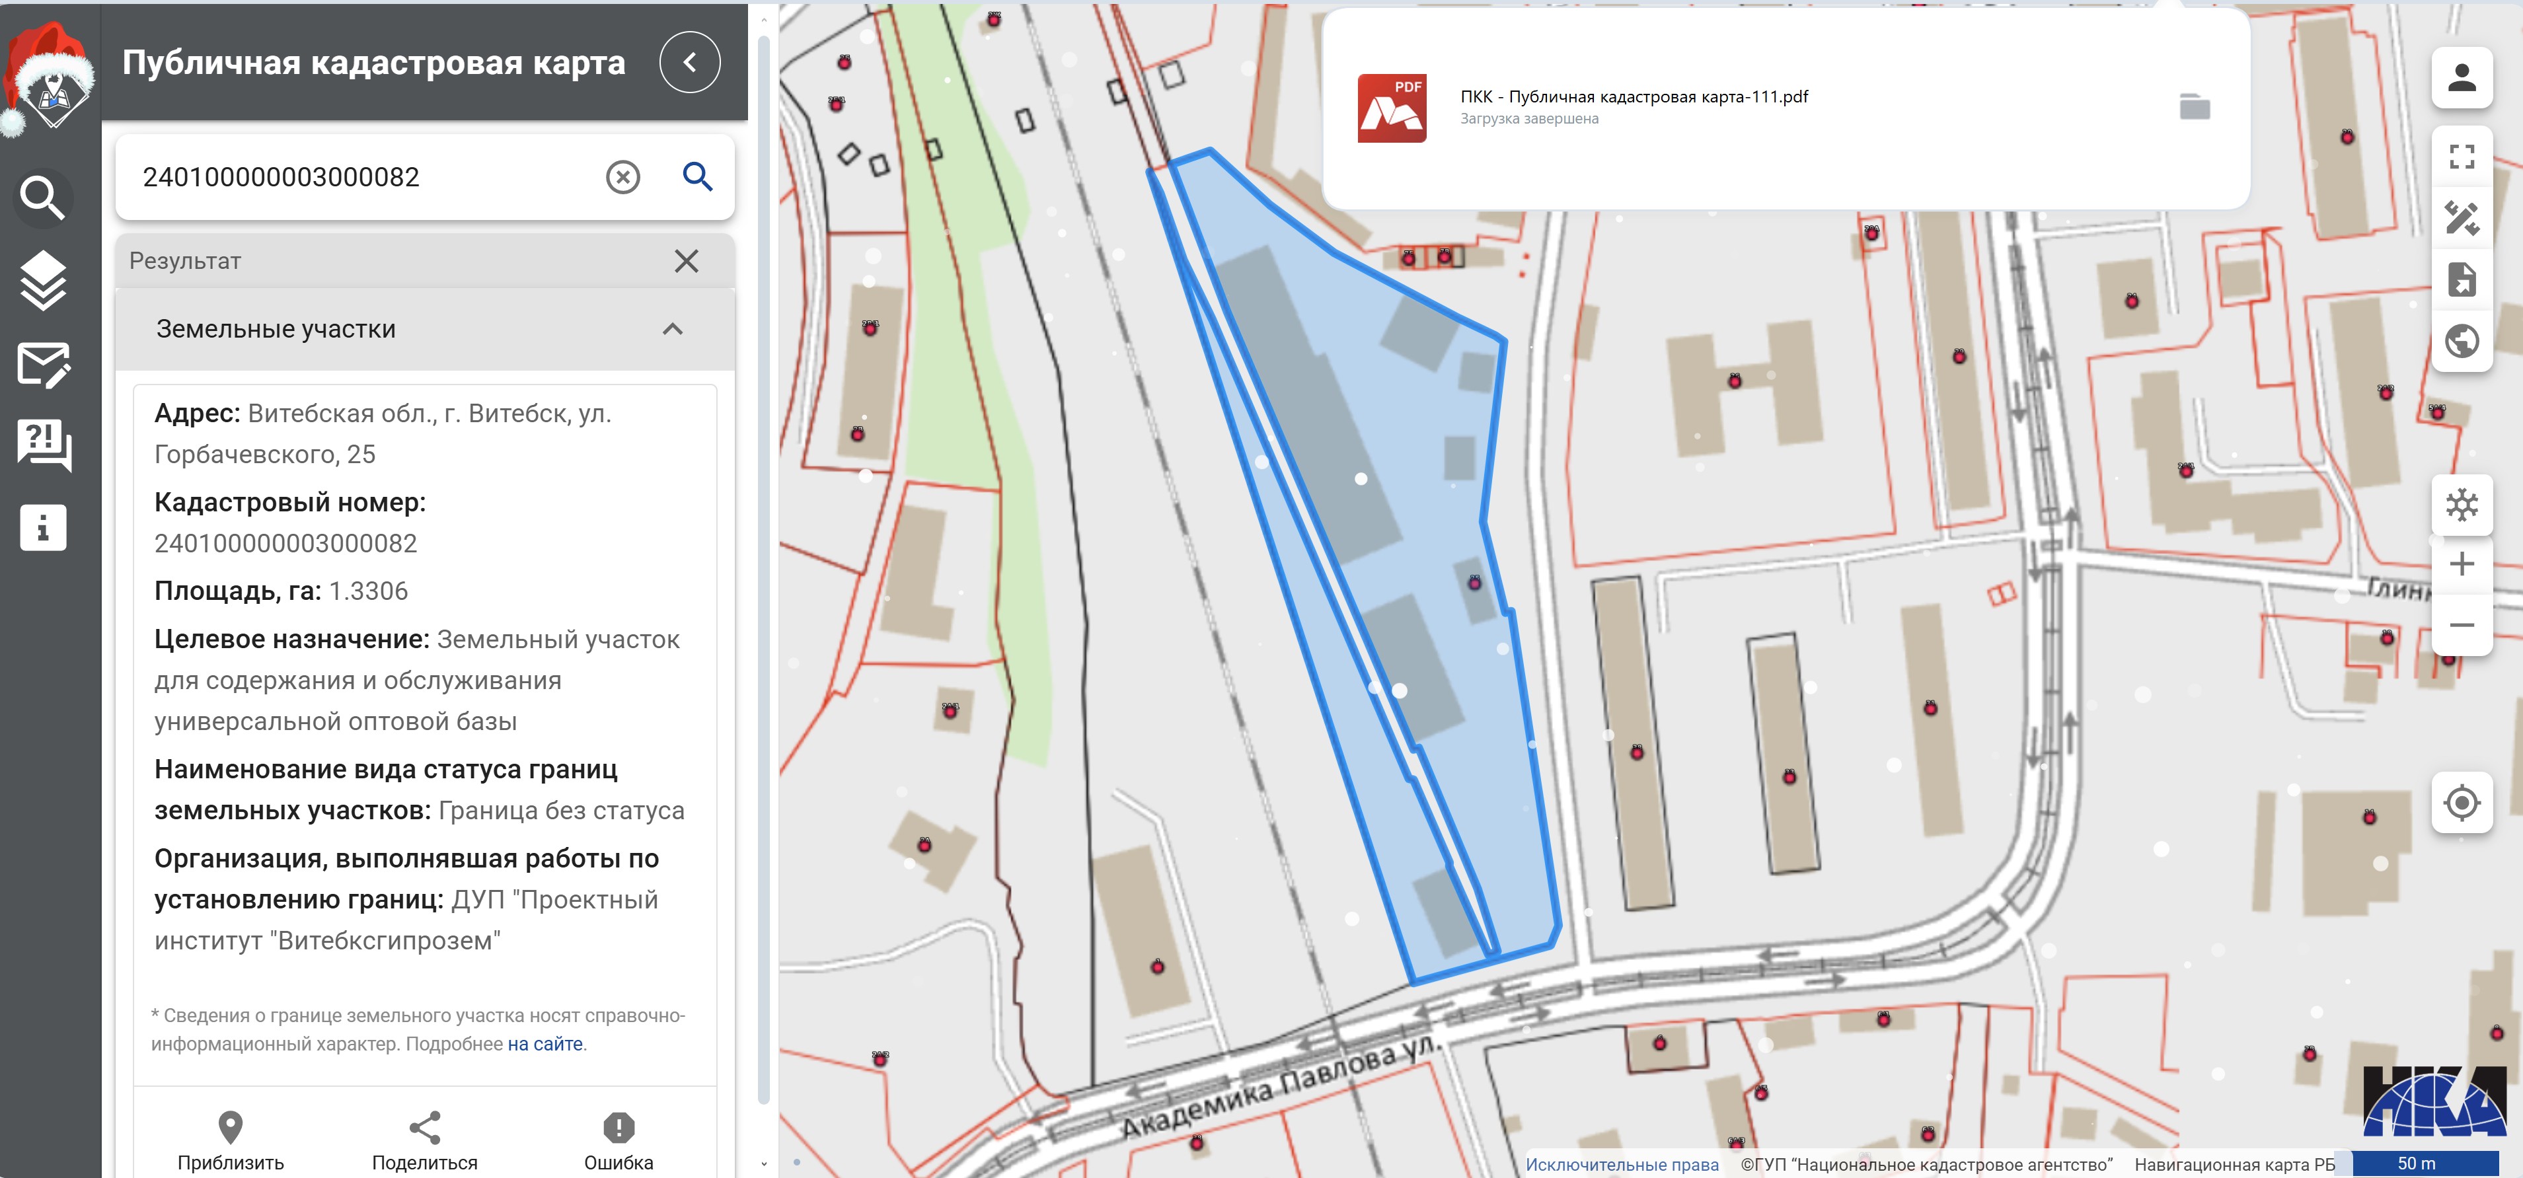Zoom in the map with plus button
2523x1178 pixels.
pos(2462,564)
